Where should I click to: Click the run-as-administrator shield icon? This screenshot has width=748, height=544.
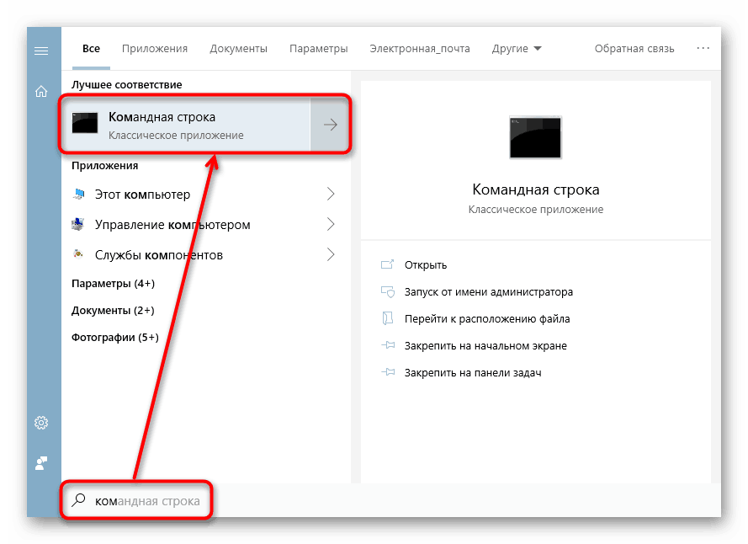coord(387,291)
